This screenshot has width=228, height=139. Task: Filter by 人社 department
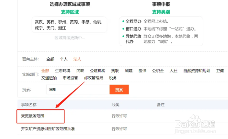tap(173, 71)
